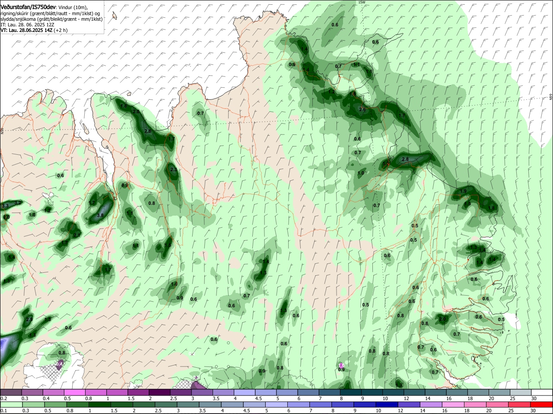Pick the palest green lower-legend swatch between 0.1 and 0.3
The height and width of the screenshot is (414, 553).
11,405
